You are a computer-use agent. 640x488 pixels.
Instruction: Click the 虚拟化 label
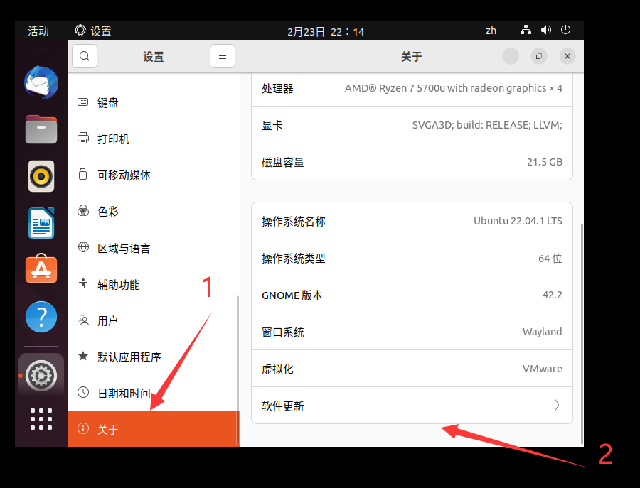pos(277,369)
